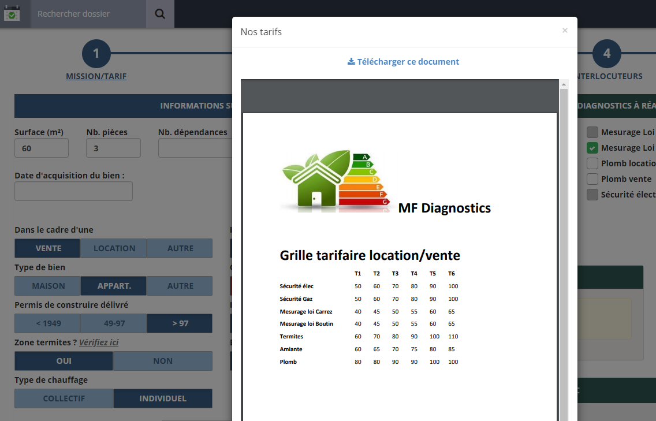Click the Termites row label

(291, 337)
